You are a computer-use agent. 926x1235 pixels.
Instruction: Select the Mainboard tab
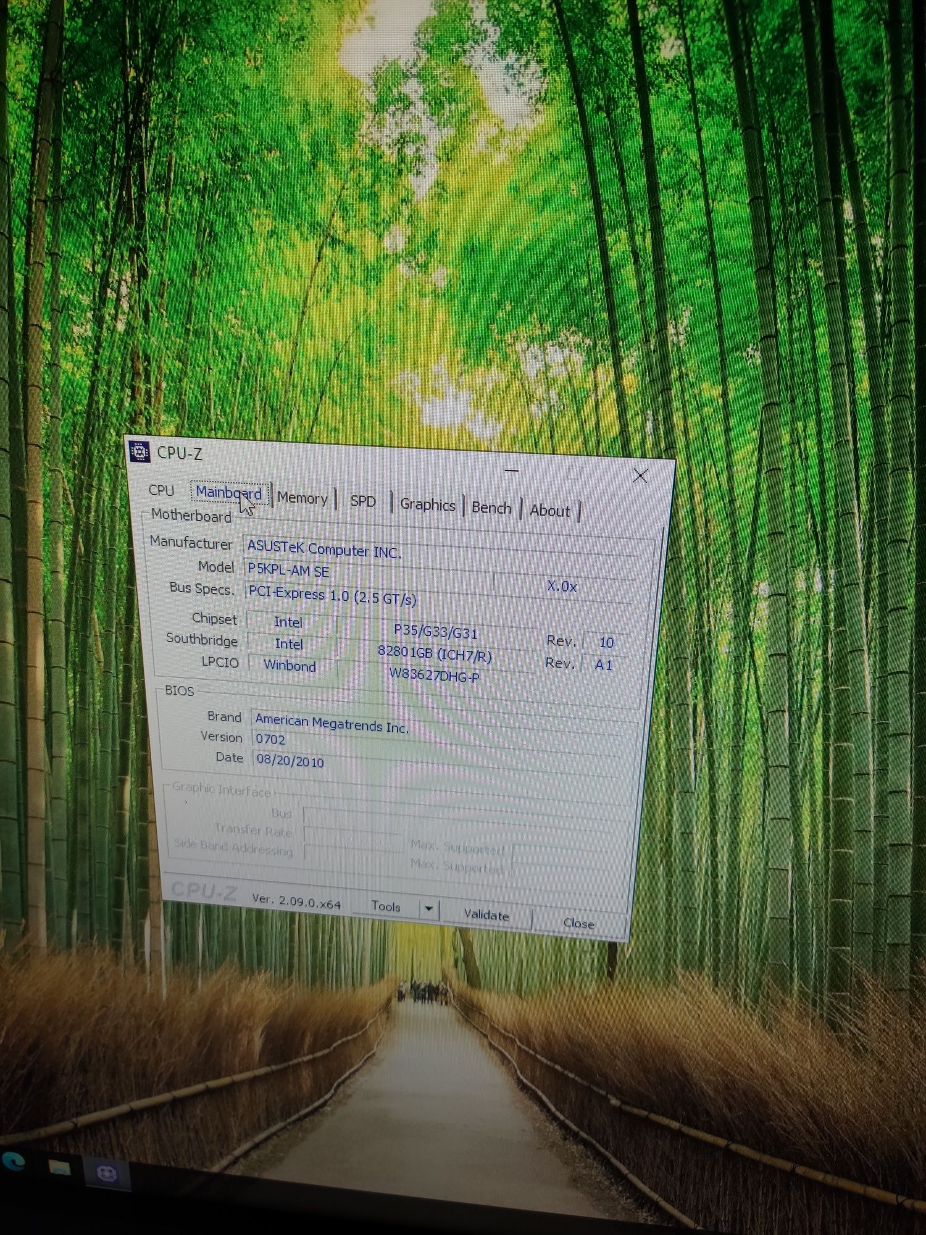(x=230, y=493)
